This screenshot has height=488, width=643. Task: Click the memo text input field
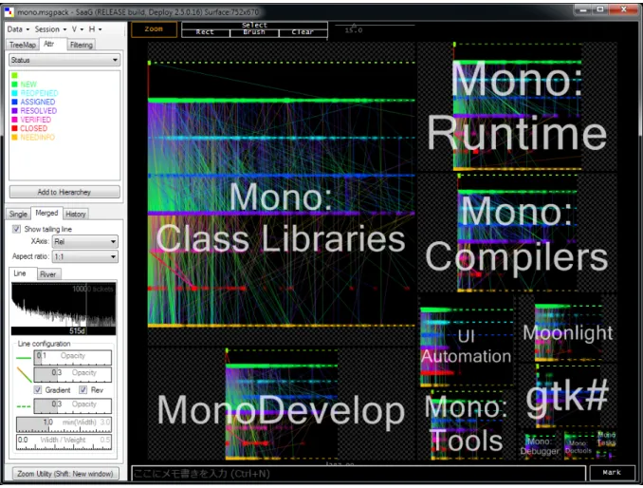(358, 474)
